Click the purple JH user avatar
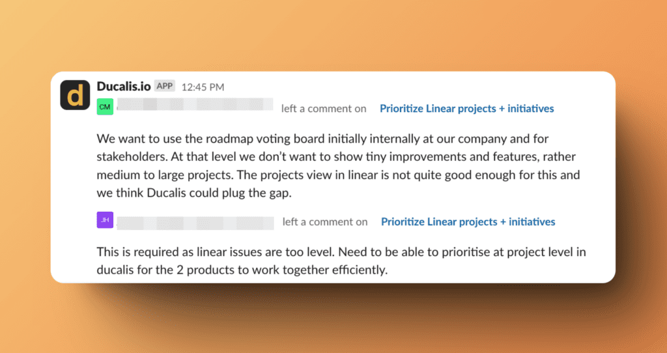667x353 pixels. pos(105,220)
